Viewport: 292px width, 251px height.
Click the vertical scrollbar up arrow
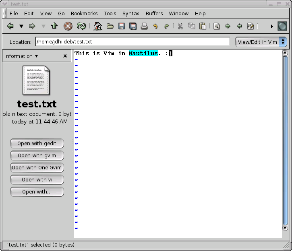285,53
